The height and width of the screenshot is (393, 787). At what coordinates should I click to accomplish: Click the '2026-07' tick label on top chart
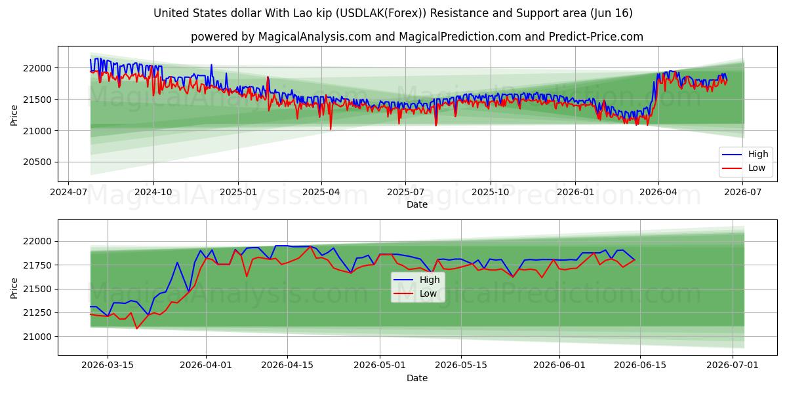pos(742,193)
